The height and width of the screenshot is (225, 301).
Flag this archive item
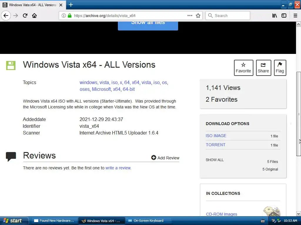coord(280,68)
